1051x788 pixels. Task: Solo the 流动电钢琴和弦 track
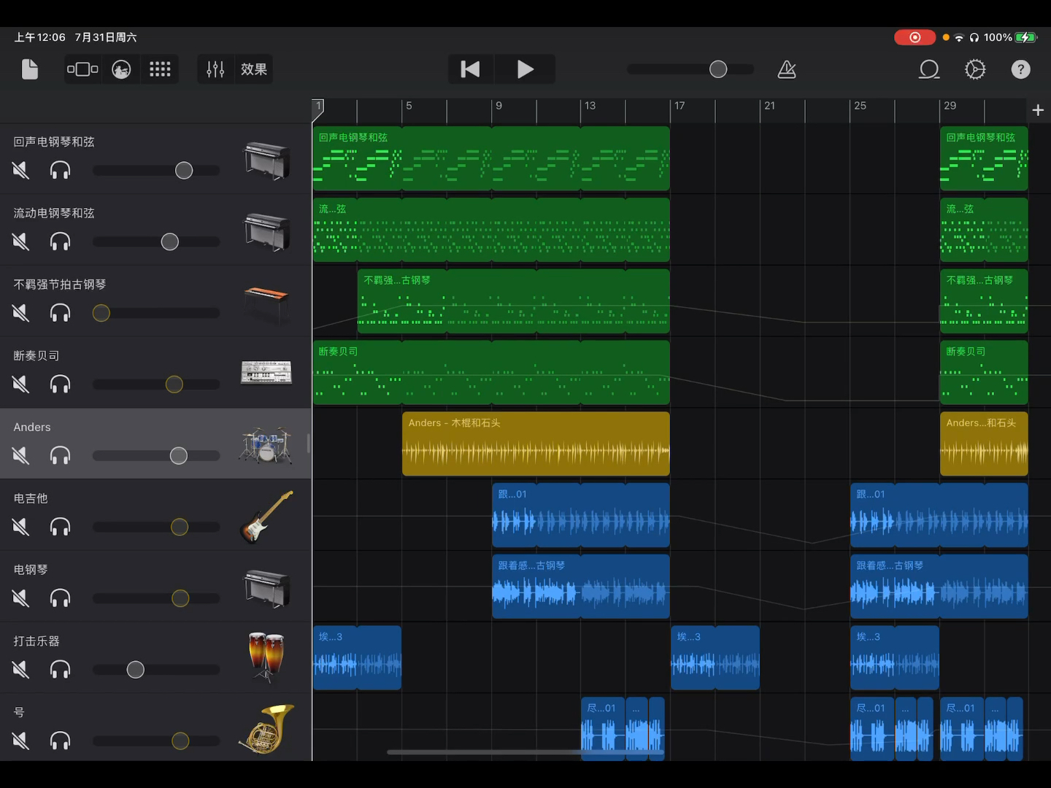pos(60,242)
